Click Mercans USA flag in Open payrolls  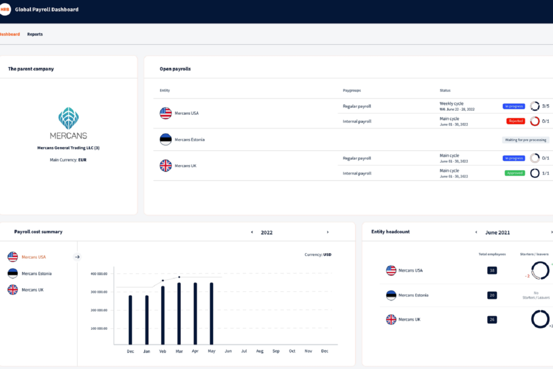point(166,113)
